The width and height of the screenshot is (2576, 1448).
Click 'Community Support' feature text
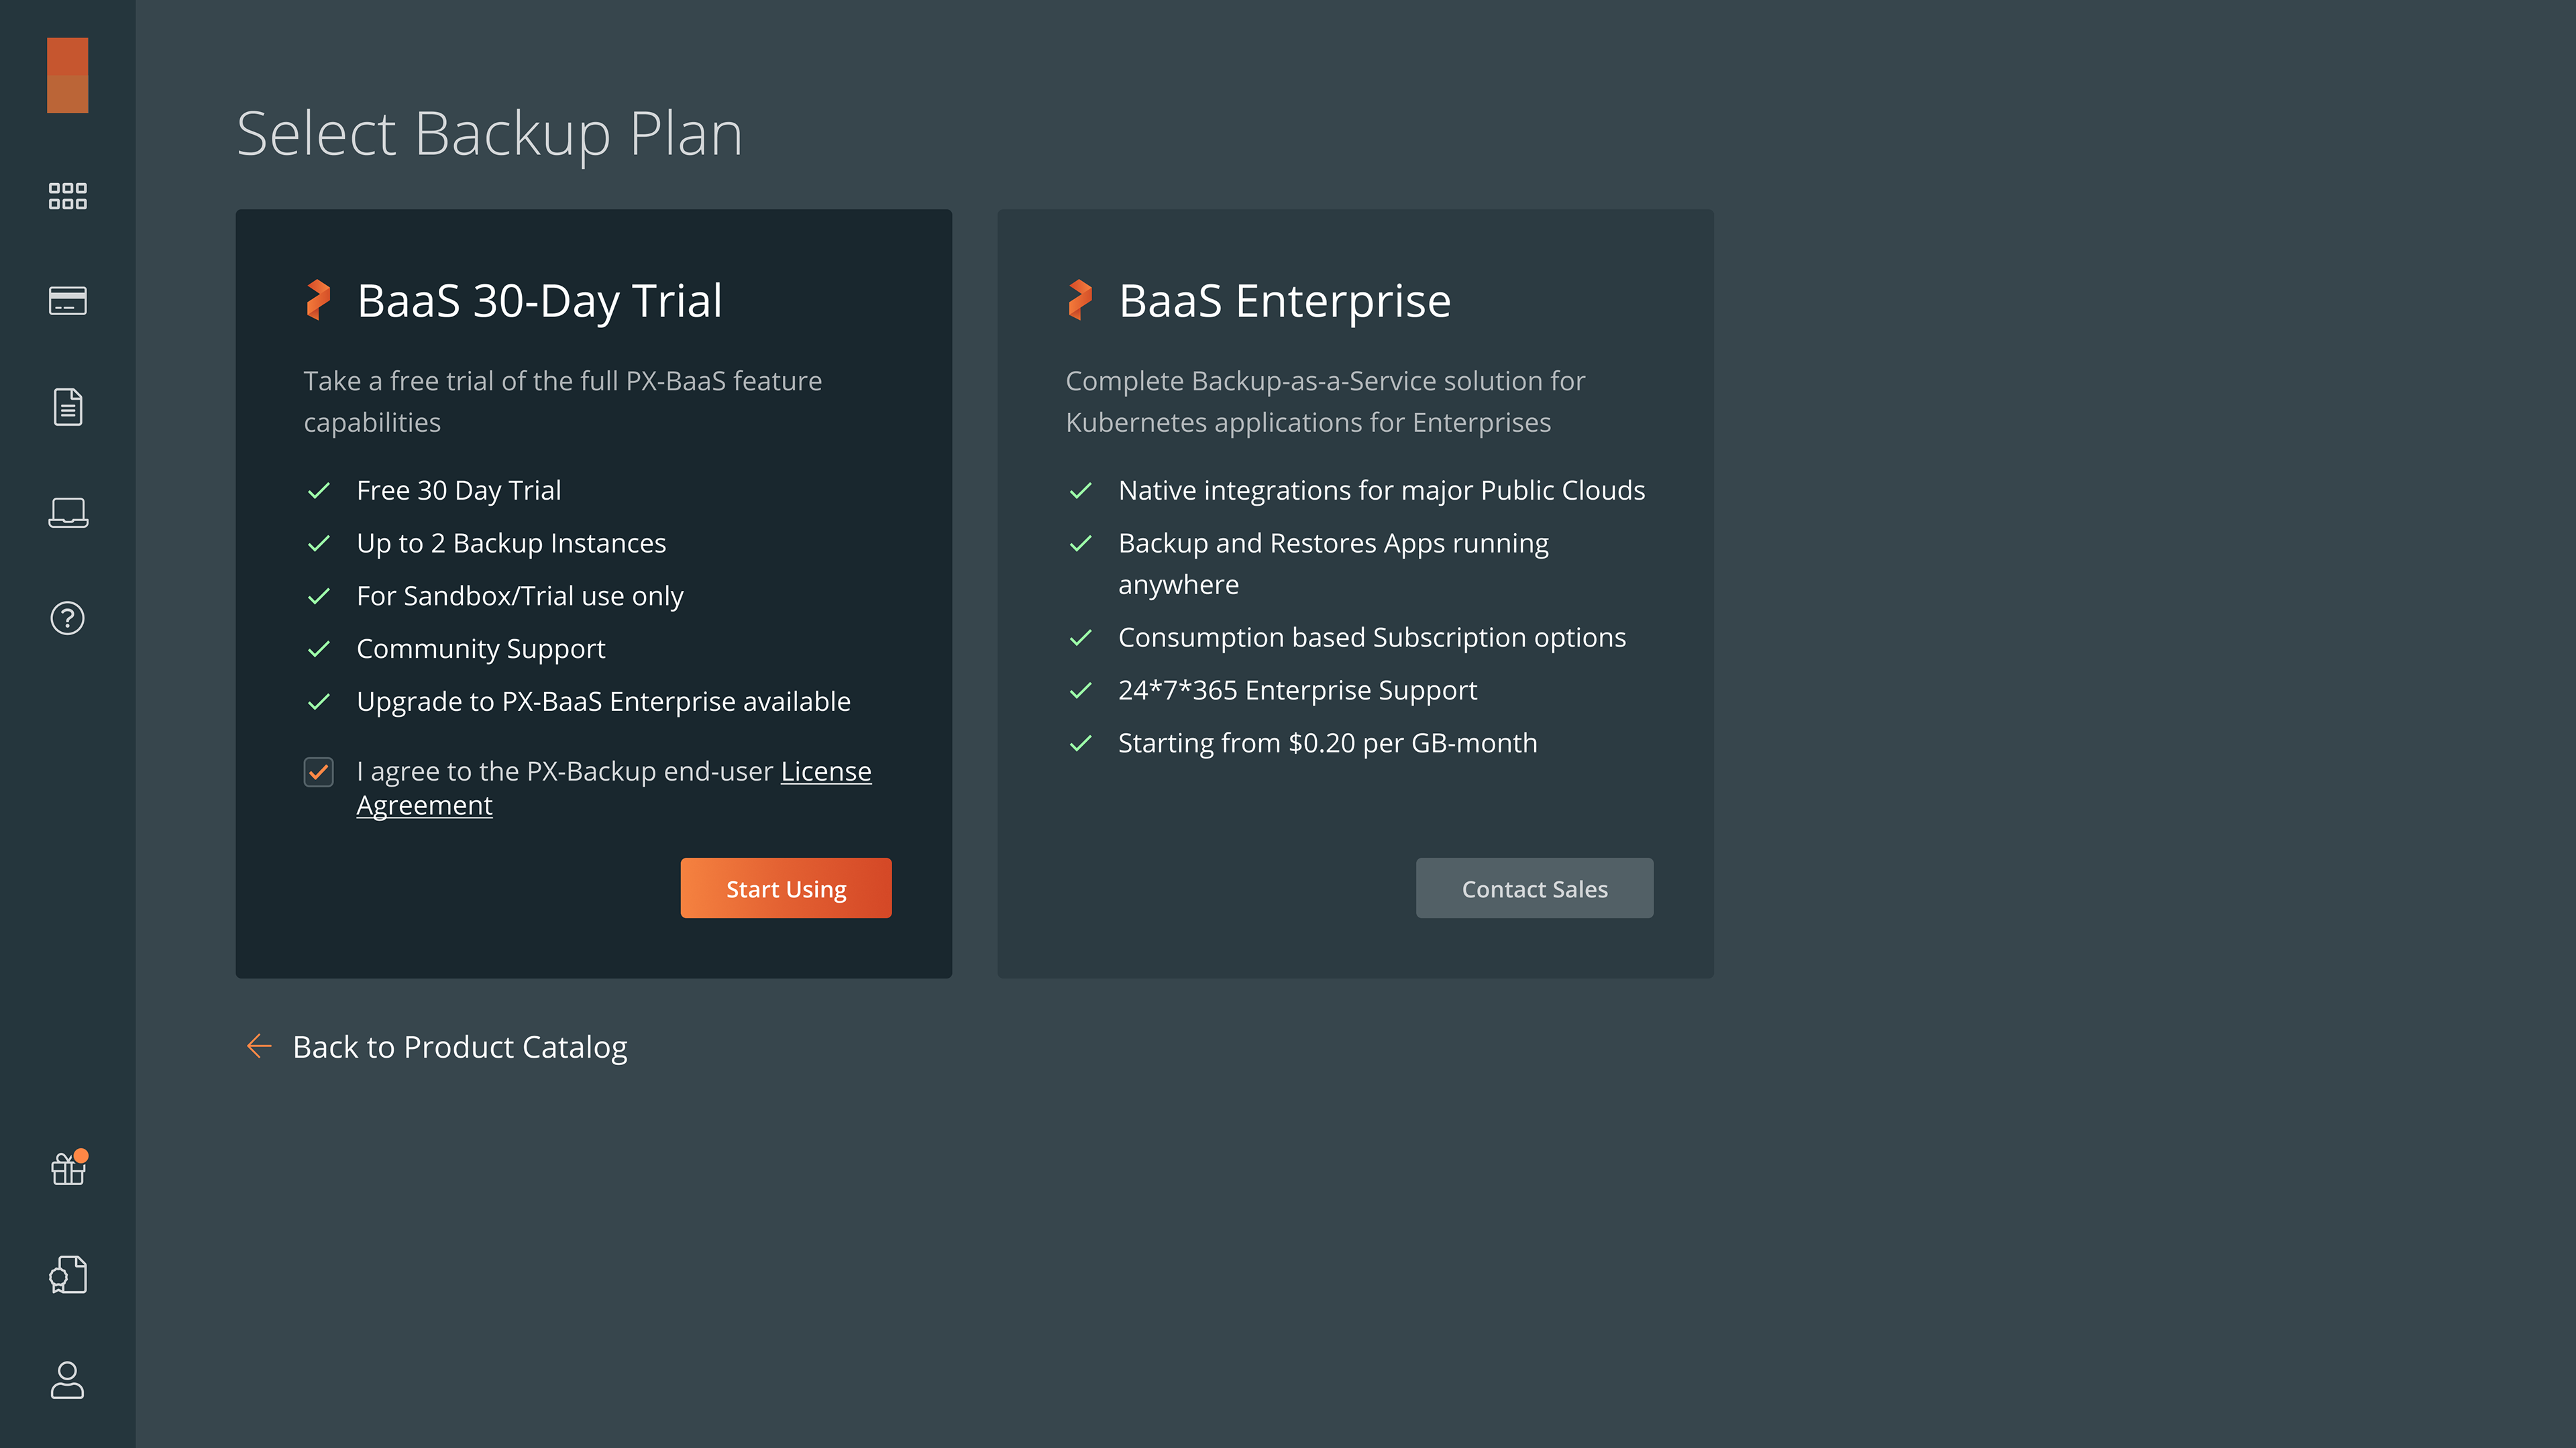pyautogui.click(x=481, y=649)
